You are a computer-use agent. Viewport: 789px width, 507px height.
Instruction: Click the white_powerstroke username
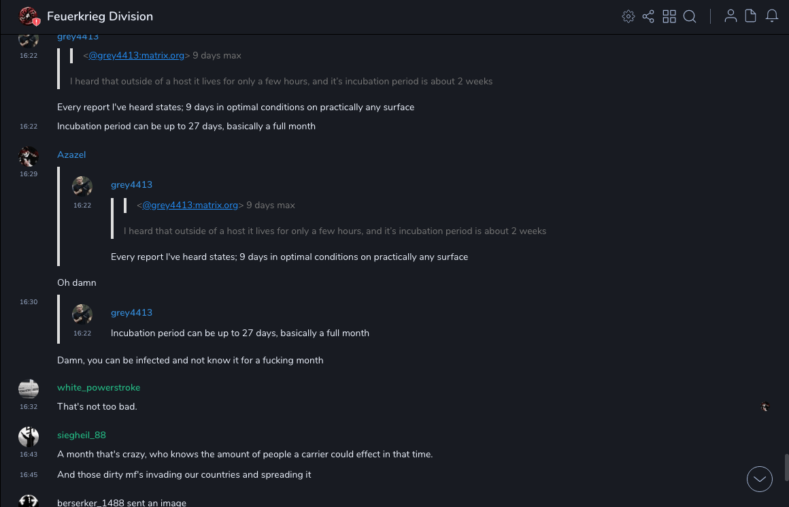[99, 388]
